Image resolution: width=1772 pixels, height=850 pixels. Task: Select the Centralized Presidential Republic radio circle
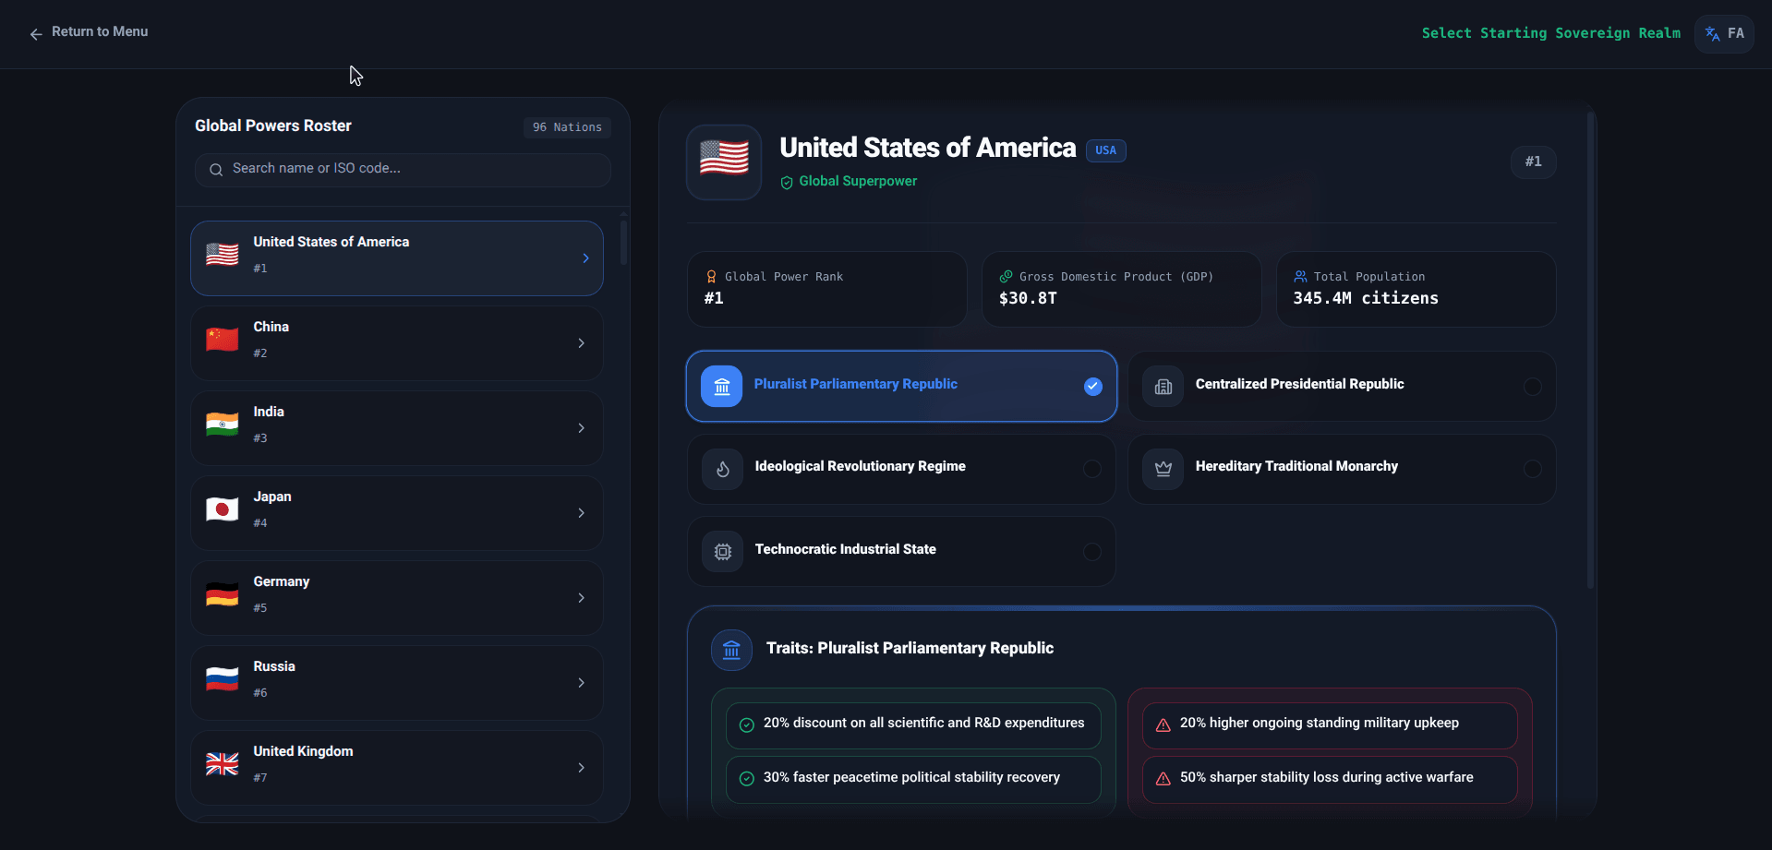click(x=1533, y=387)
